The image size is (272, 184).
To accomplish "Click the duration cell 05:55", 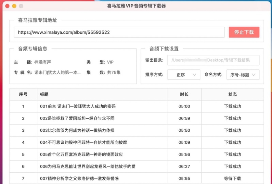I will tap(184, 178).
